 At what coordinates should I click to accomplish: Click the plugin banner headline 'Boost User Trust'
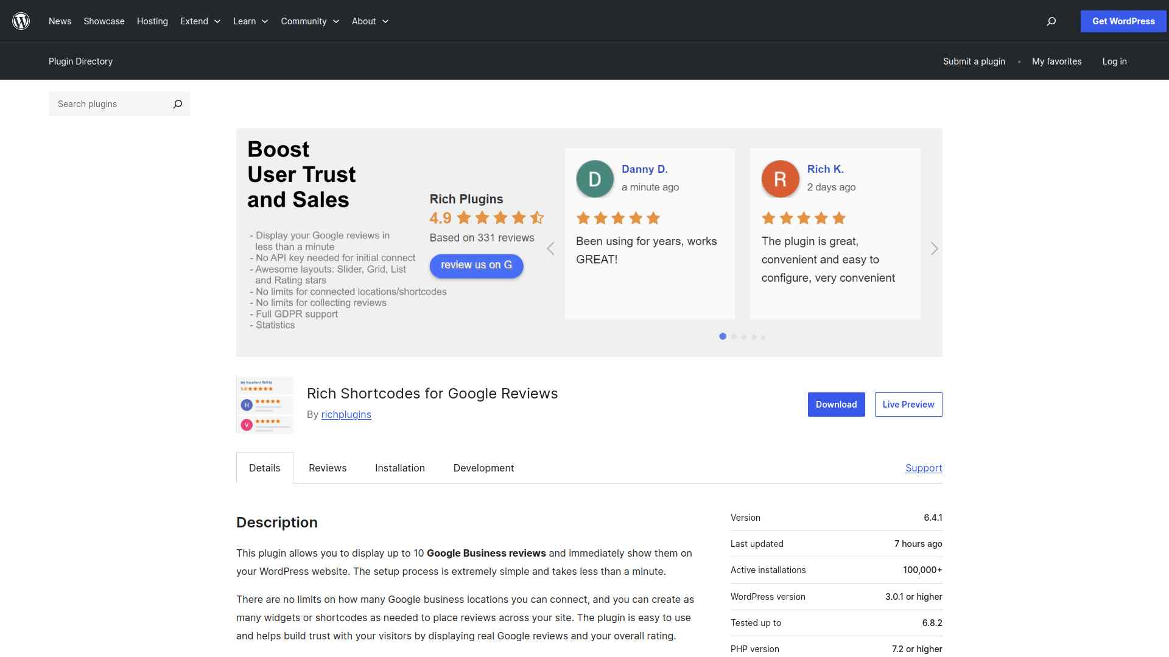point(301,175)
